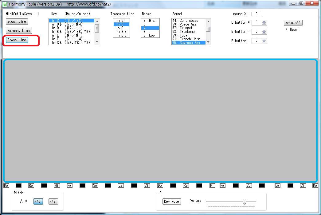Select key 'in C ( 0 / b3)'
Image resolution: width=321 pixels, height=215 pixels.
click(72, 21)
